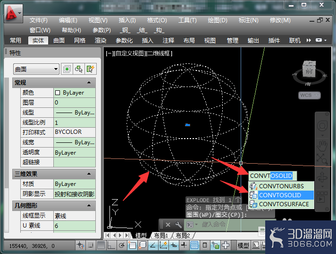Screen dimensions: 336x254
Task: Open the 绘图(D) menu
Action: tap(218, 20)
